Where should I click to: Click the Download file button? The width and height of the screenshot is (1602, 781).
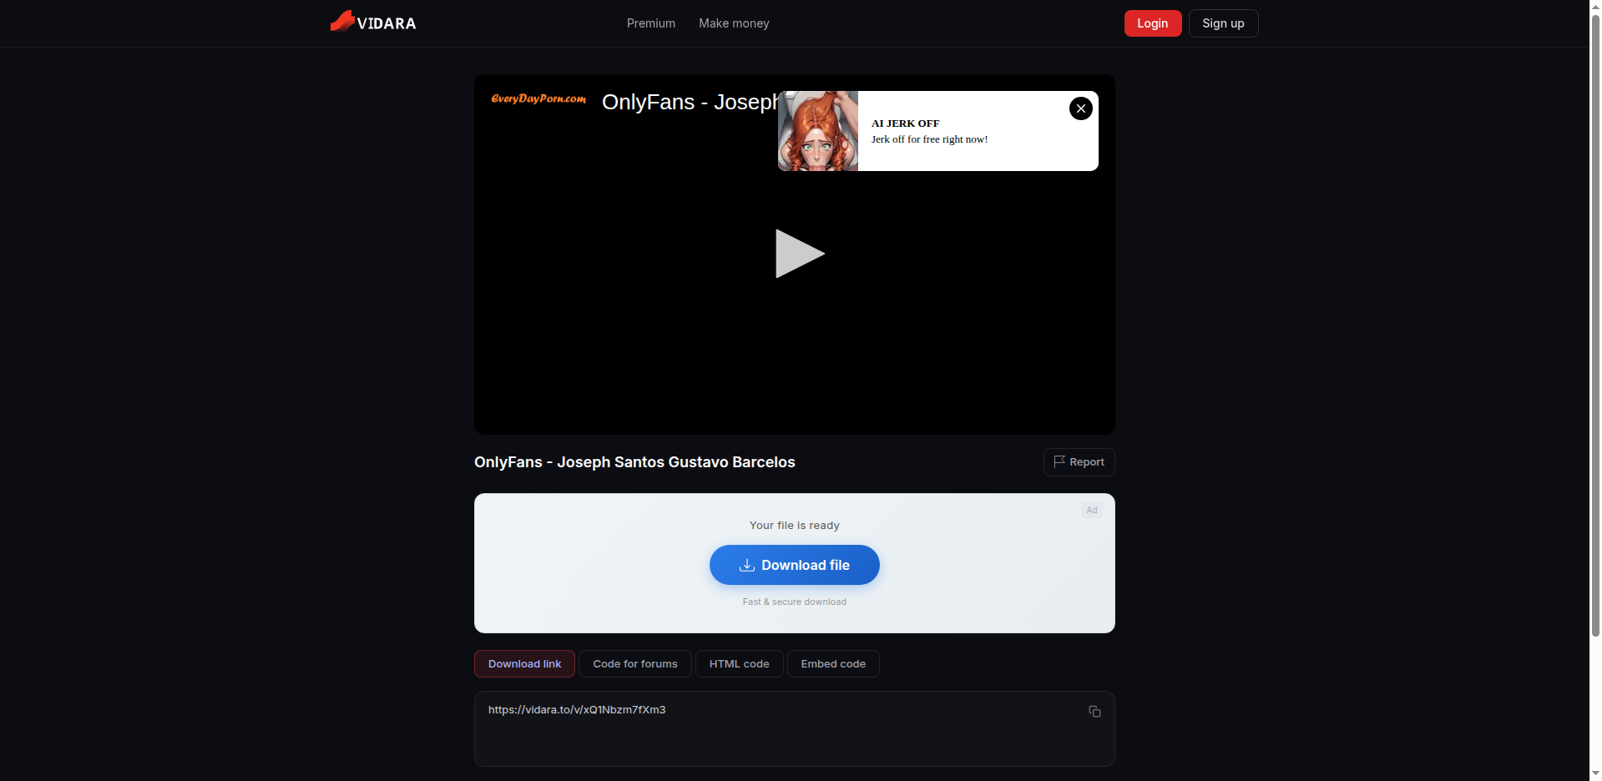click(794, 565)
